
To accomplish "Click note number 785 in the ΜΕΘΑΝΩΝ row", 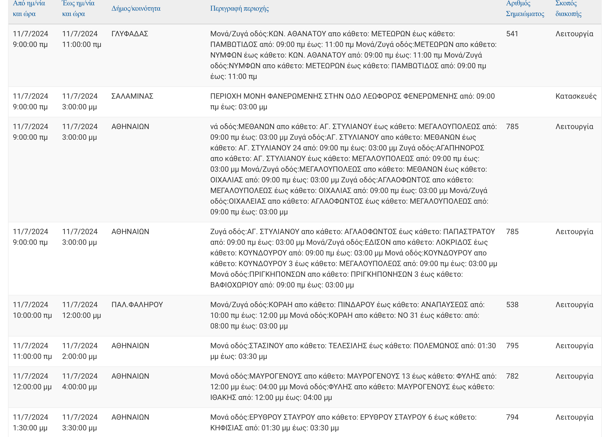I will [512, 126].
